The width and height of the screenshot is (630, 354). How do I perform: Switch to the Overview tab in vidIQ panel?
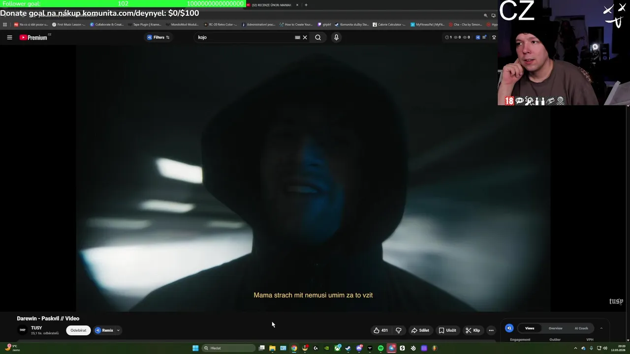[x=555, y=328]
